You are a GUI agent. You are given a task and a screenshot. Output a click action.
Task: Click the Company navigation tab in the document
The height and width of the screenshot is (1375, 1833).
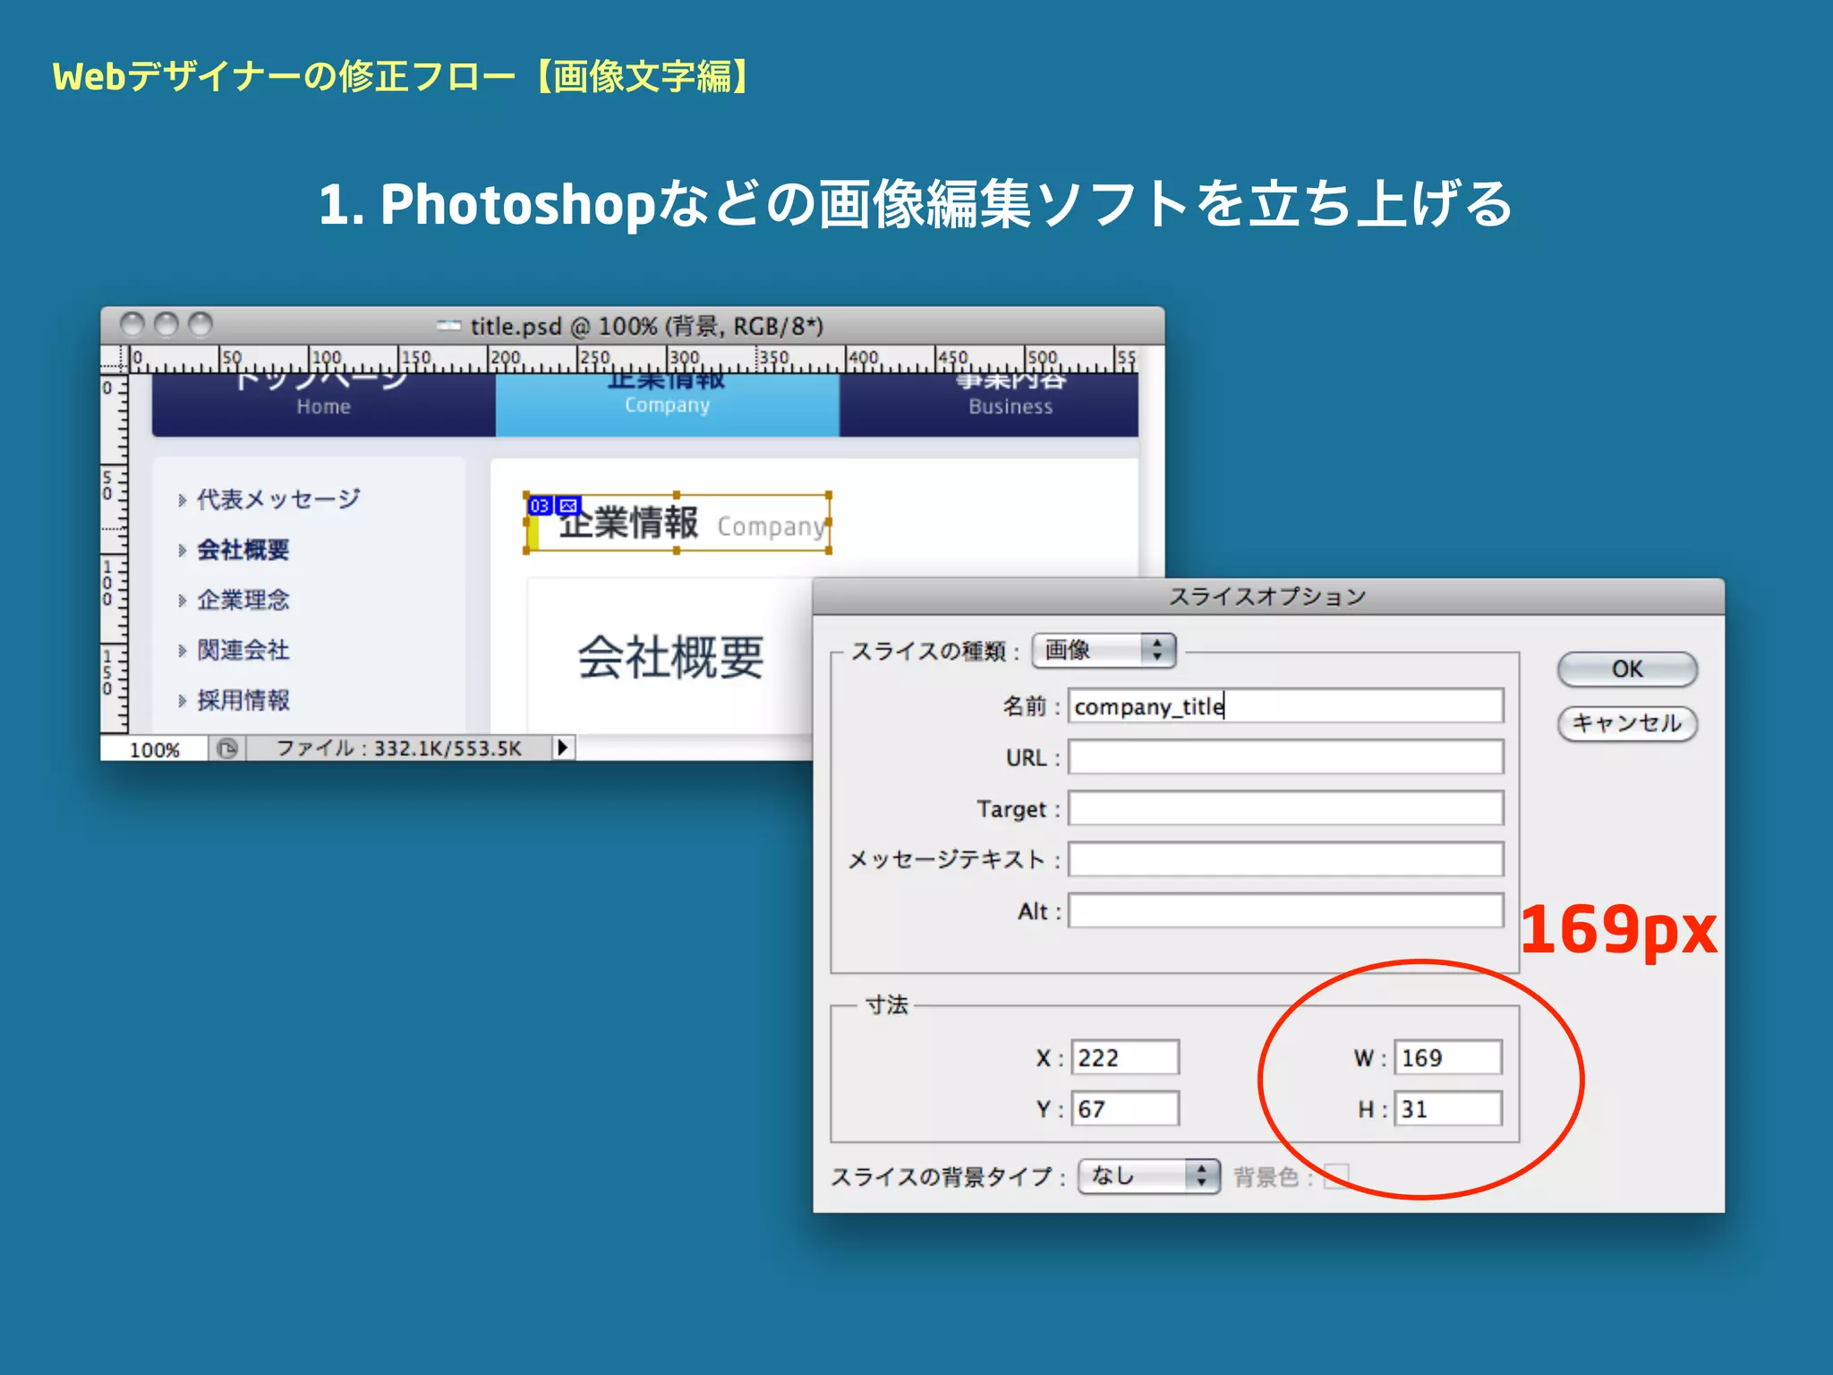point(667,405)
